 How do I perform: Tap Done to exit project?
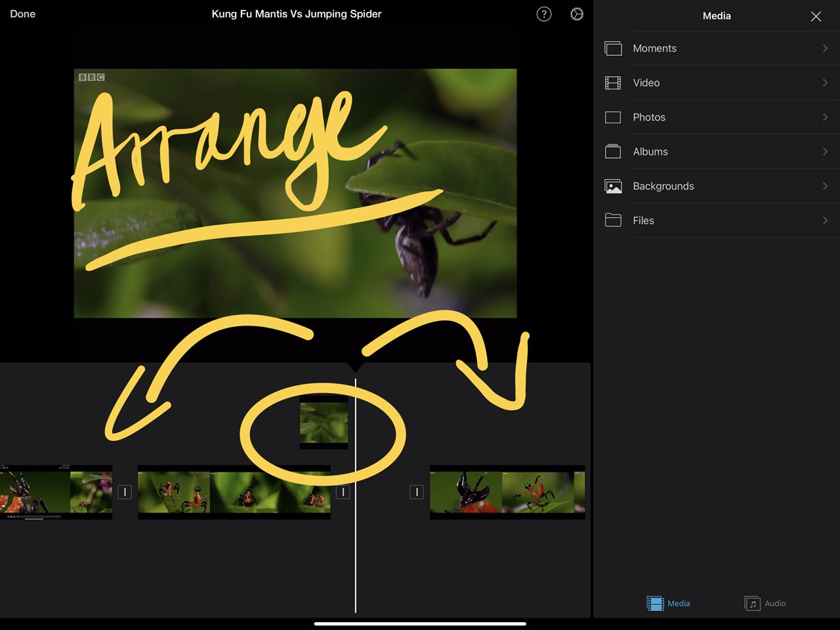23,14
